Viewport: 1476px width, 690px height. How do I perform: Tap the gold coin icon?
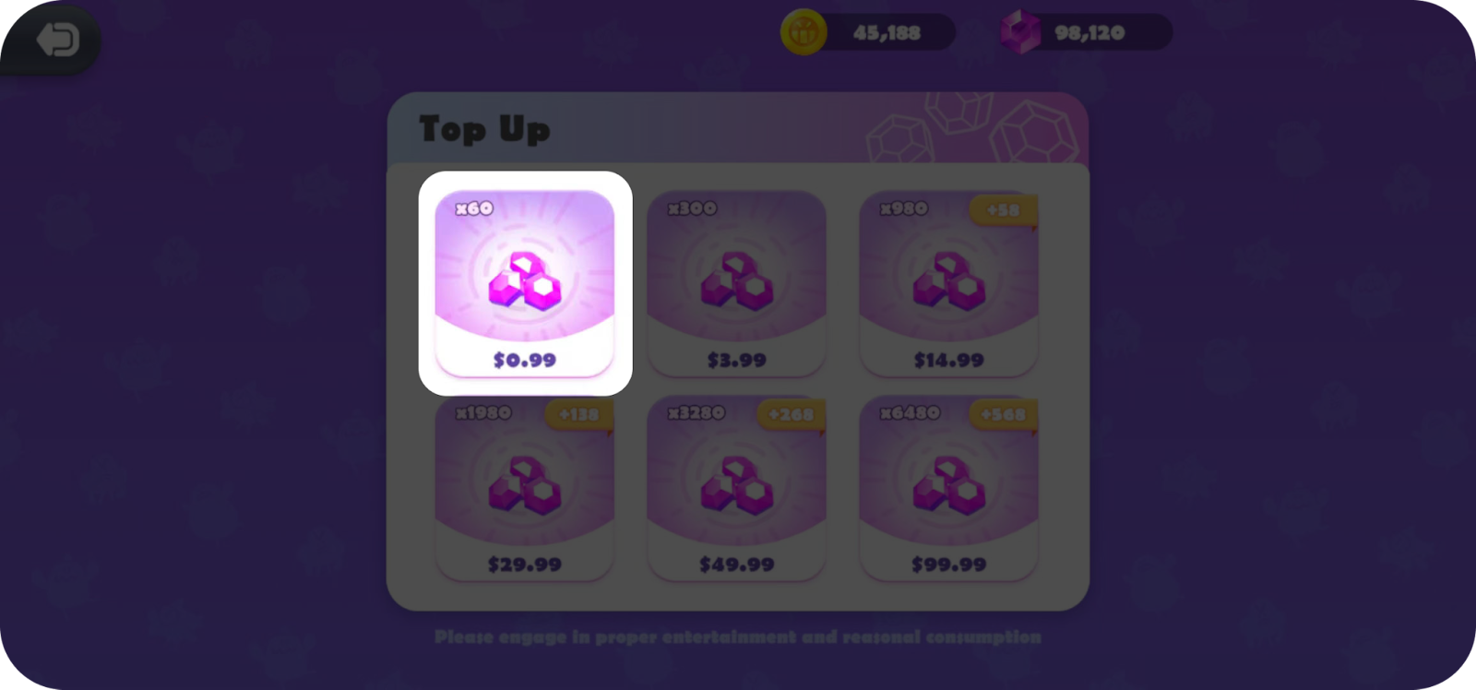[803, 32]
